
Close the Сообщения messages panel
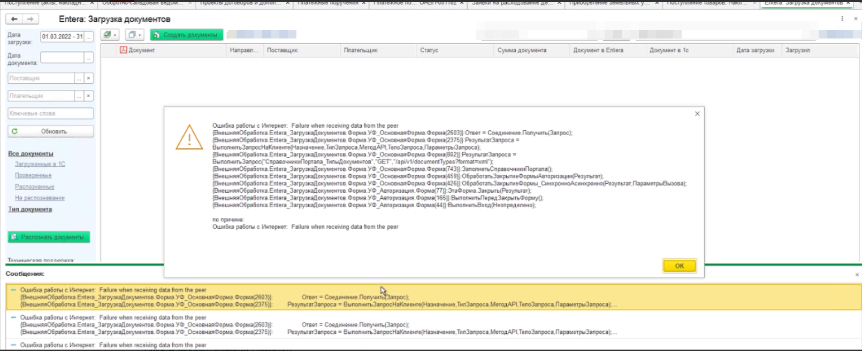coord(857,274)
